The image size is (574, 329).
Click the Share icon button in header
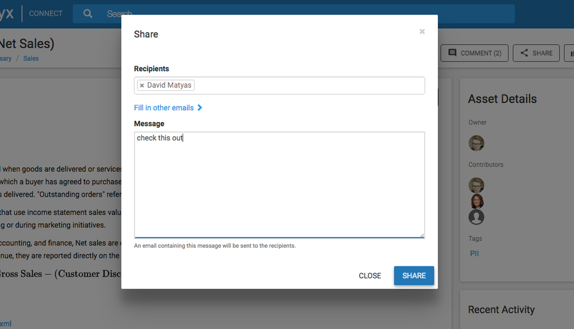536,53
